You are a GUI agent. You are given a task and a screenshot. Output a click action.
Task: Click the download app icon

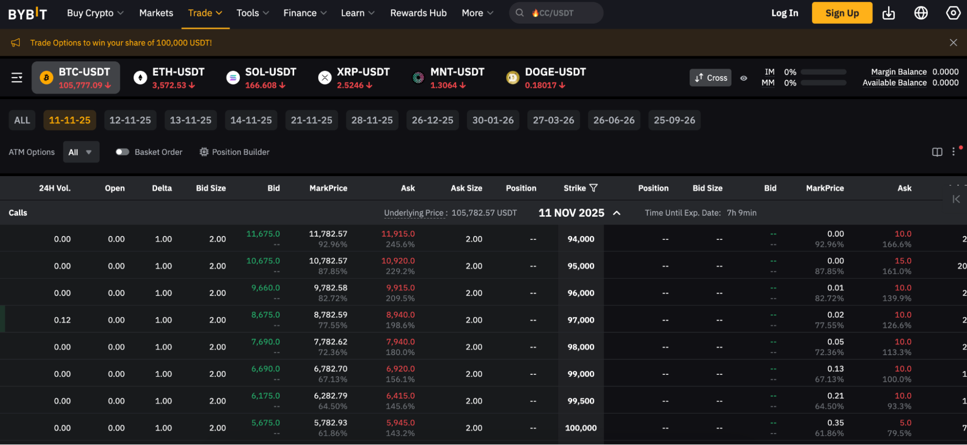tap(889, 13)
